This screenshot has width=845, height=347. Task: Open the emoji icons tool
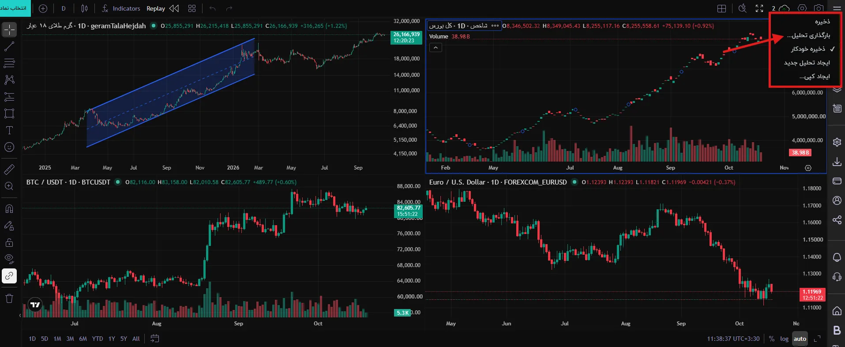pos(9,147)
